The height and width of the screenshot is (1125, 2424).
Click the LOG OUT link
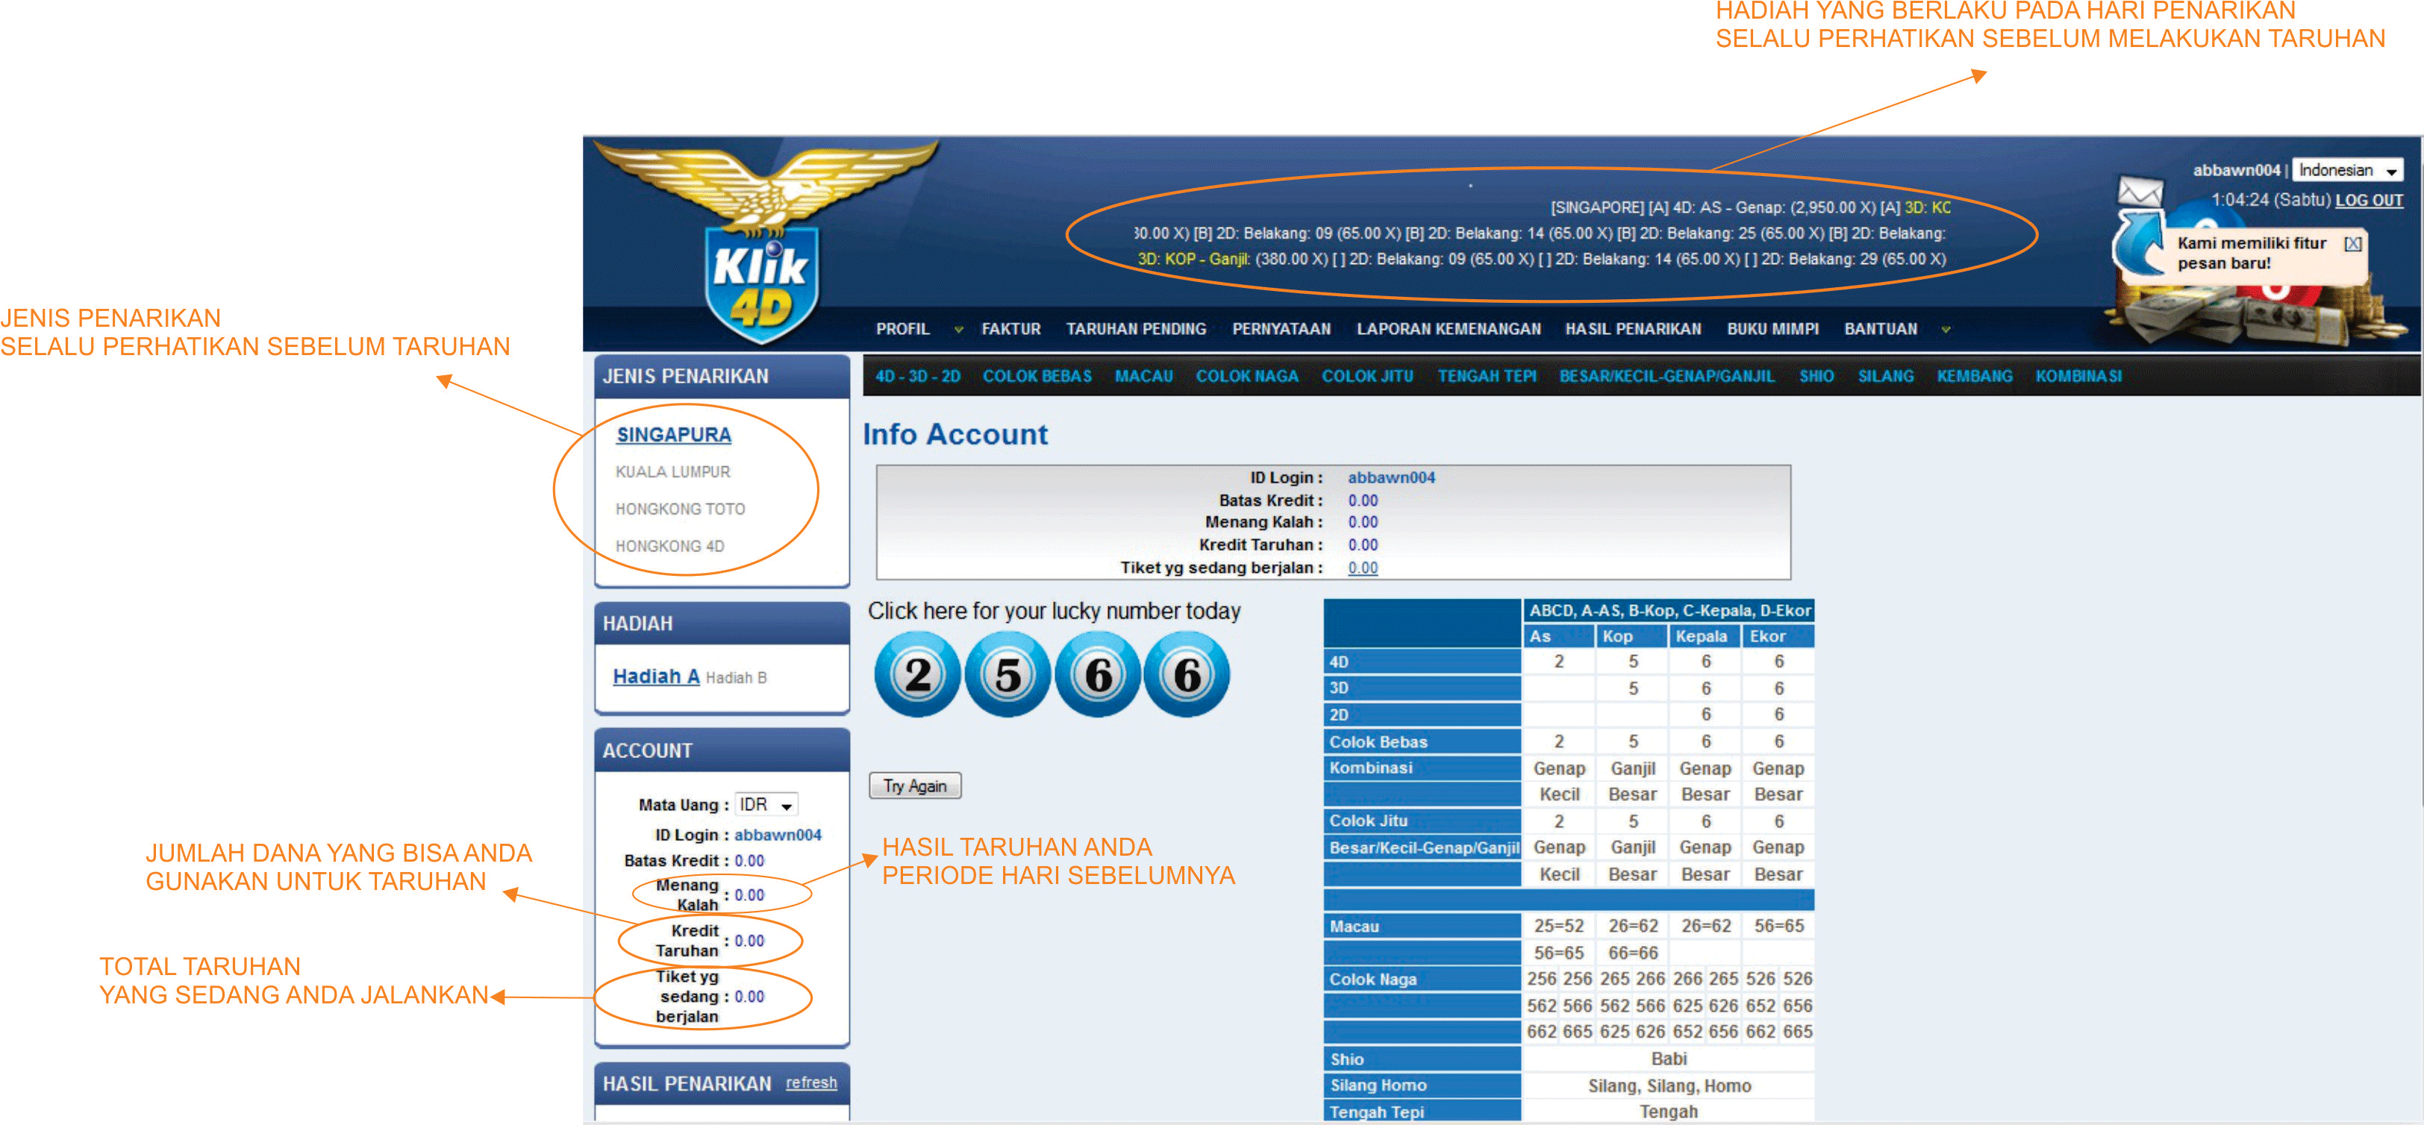pyautogui.click(x=2369, y=201)
